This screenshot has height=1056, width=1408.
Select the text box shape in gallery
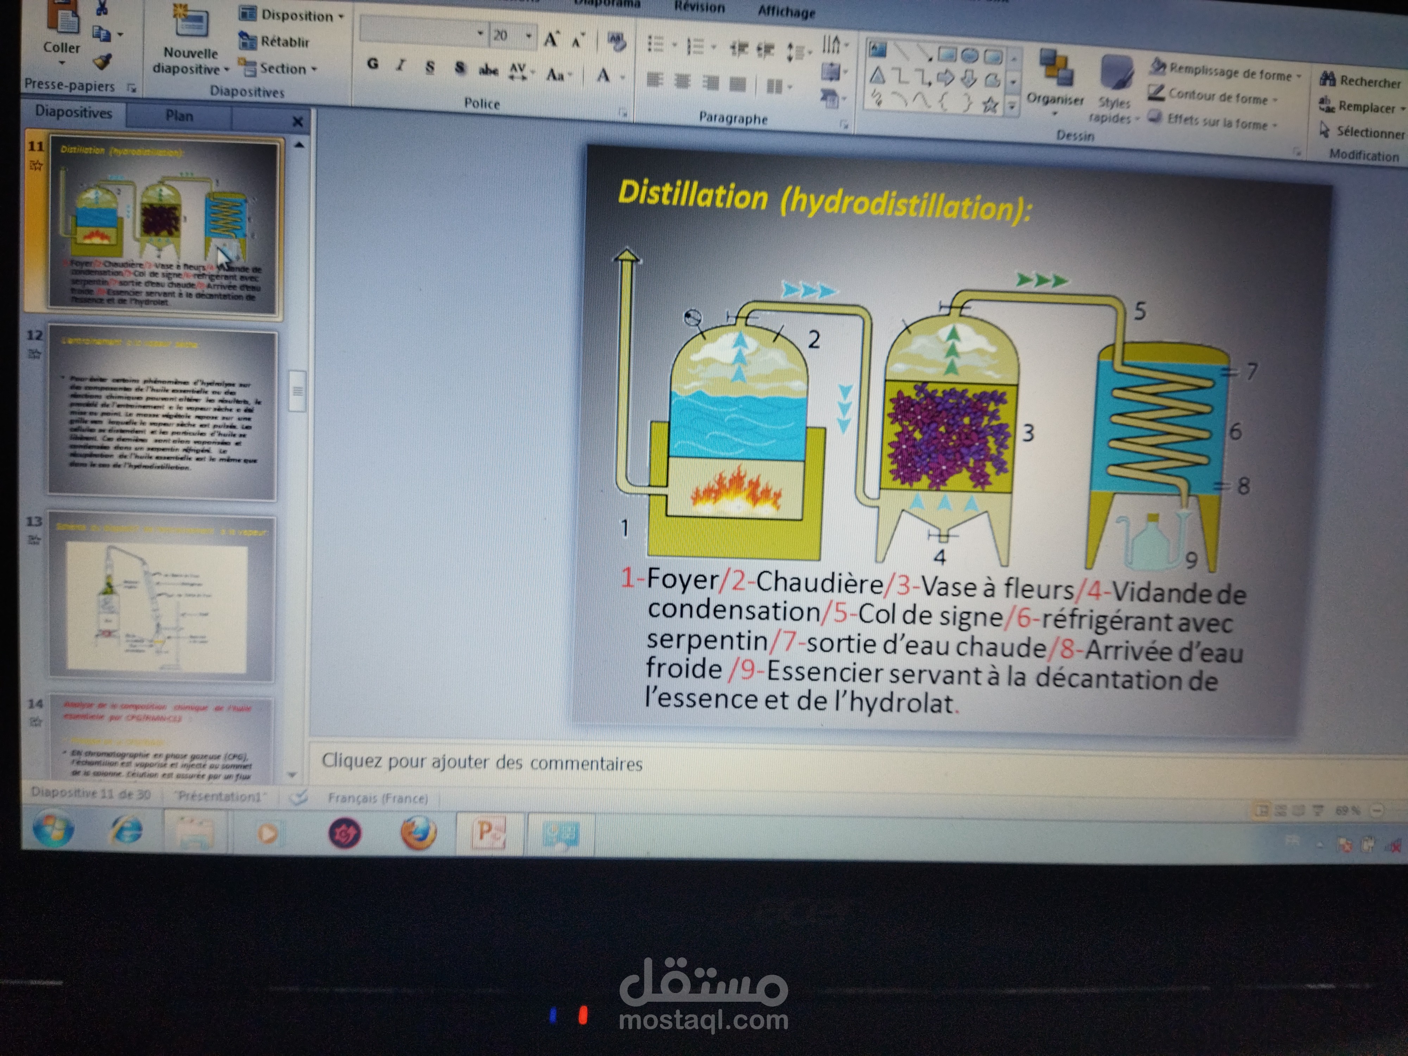click(878, 49)
